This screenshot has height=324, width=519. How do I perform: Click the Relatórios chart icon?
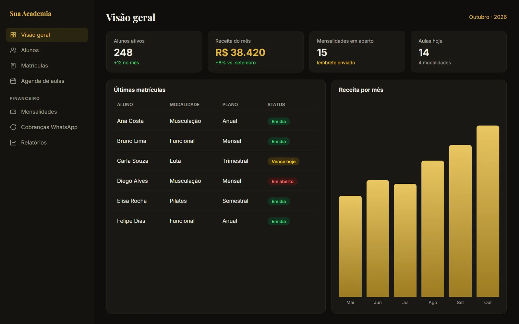pos(13,143)
